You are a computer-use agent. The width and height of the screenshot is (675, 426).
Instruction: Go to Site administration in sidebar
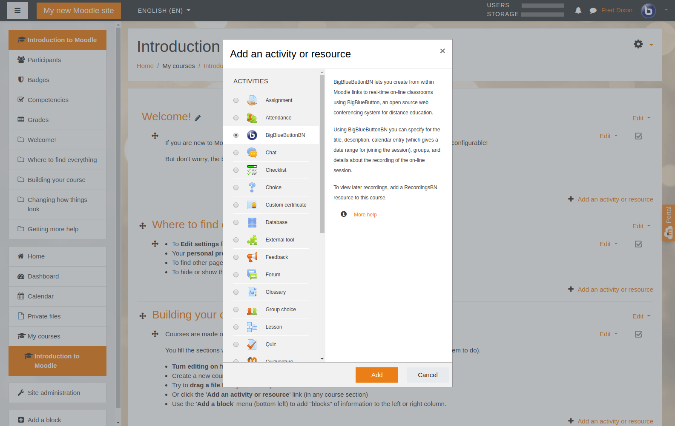pos(54,393)
